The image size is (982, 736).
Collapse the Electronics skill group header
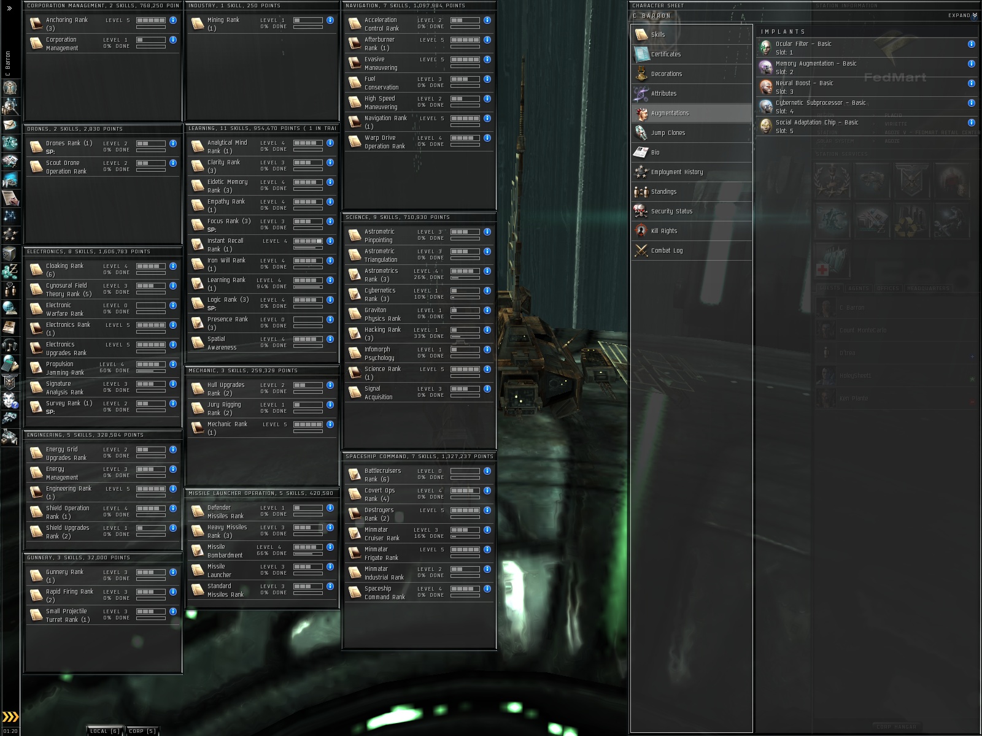point(103,251)
